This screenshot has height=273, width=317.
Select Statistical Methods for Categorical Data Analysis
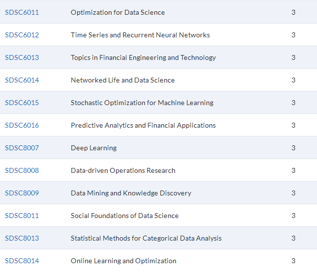[146, 239]
